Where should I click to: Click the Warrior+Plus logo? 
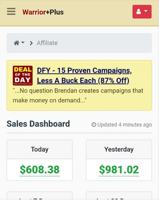click(43, 12)
